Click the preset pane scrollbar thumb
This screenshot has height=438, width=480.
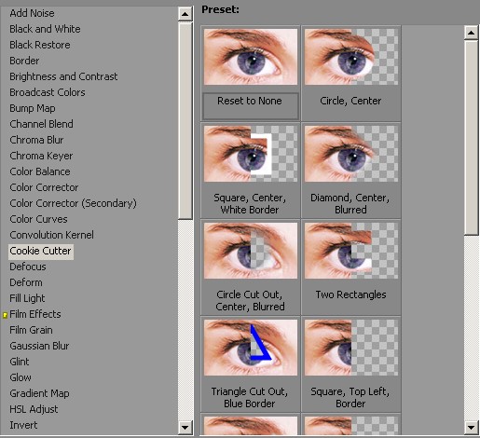(472, 138)
